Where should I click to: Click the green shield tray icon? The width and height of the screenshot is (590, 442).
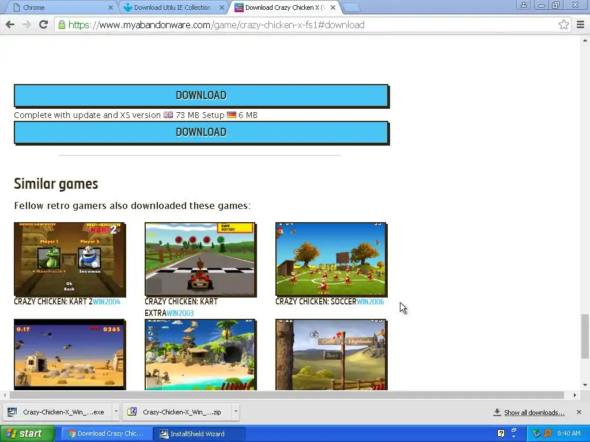pos(536,433)
